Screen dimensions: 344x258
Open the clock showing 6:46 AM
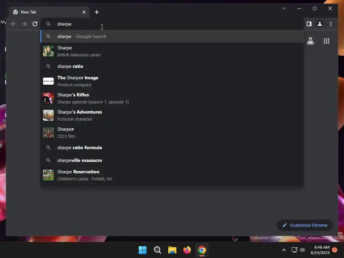pyautogui.click(x=320, y=250)
